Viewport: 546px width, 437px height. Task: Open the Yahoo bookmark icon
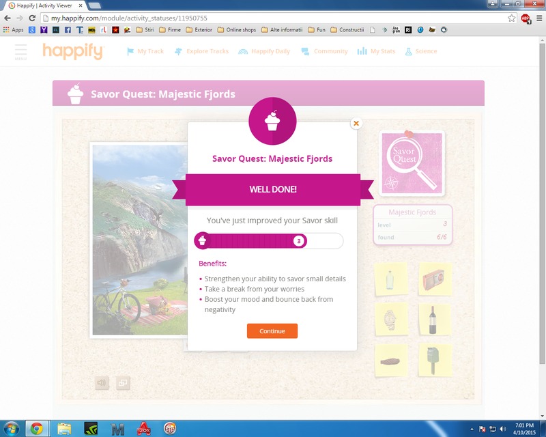[x=44, y=30]
